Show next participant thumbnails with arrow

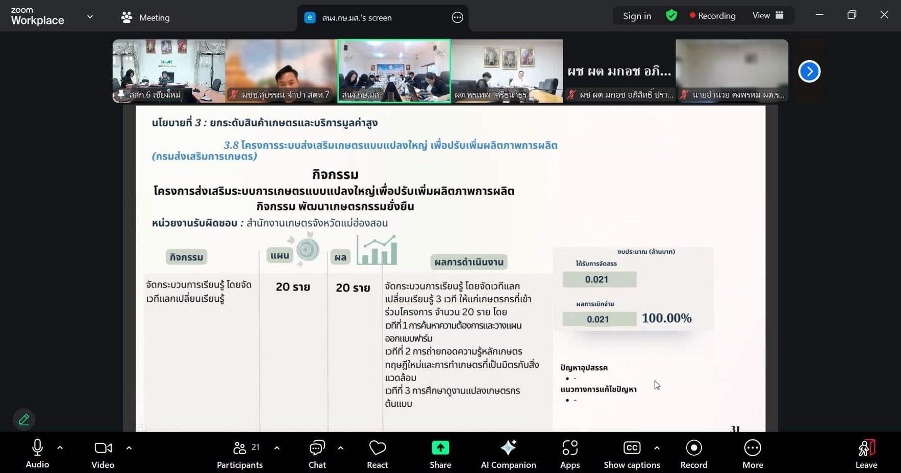pos(809,71)
